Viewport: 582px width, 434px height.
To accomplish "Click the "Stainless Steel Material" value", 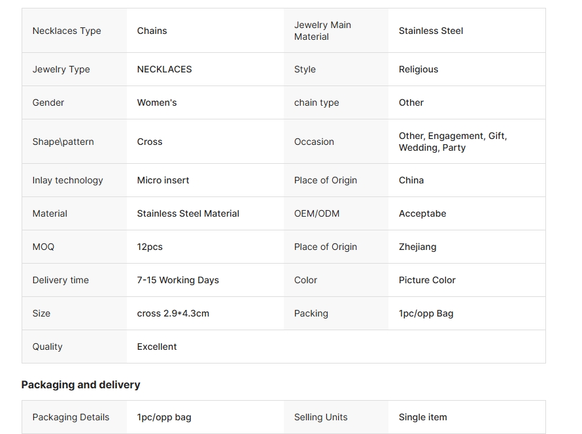I will 188,213.
